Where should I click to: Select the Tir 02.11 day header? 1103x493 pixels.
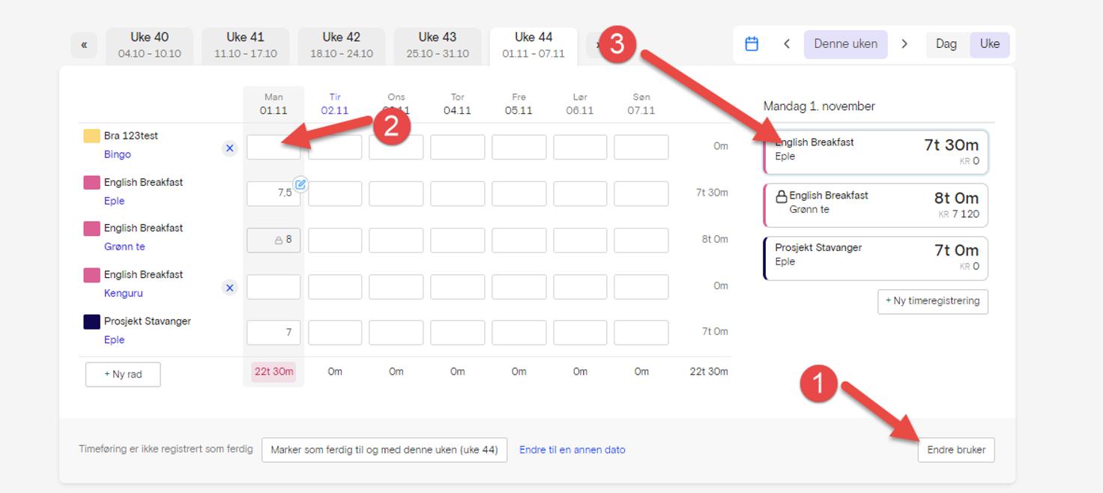[x=335, y=104]
